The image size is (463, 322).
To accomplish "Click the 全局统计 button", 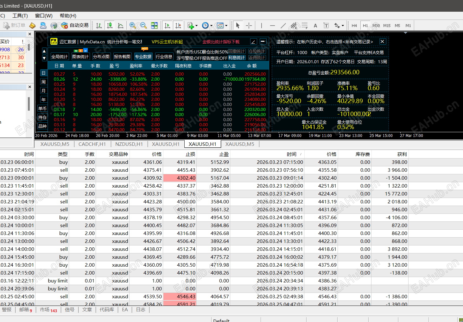I will point(60,57).
